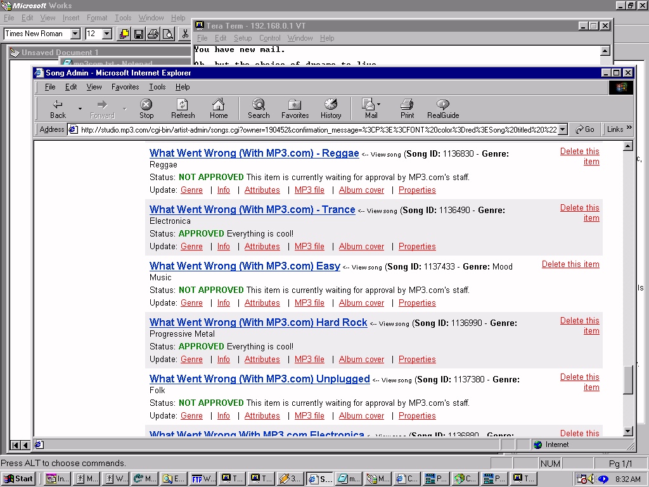The height and width of the screenshot is (487, 649).
Task: Click Print Preview icon in Works toolbar
Action: point(167,34)
